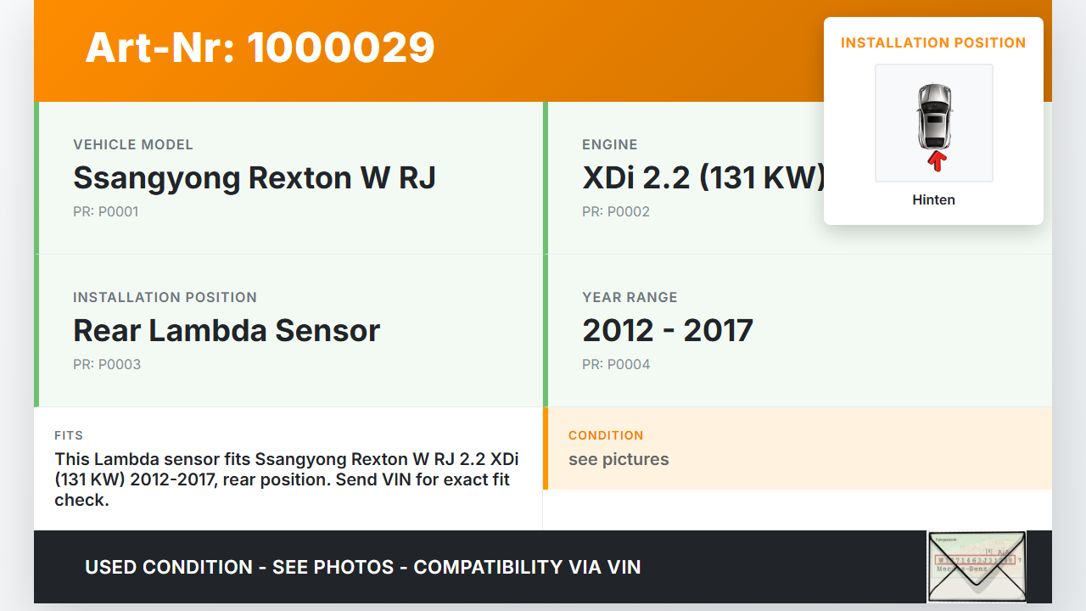Click the Rear Lambda Sensor value

227,330
